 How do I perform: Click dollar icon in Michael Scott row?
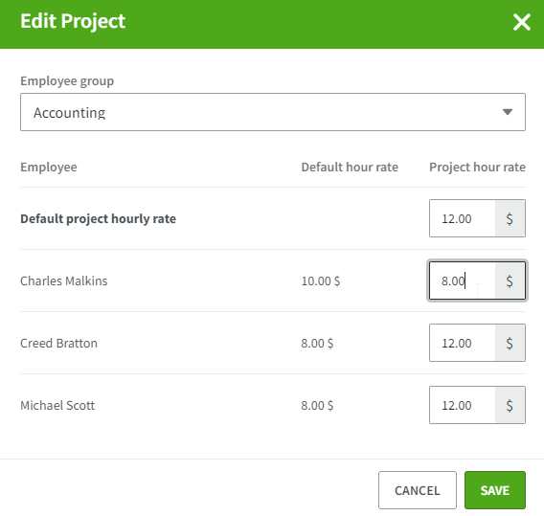[510, 405]
